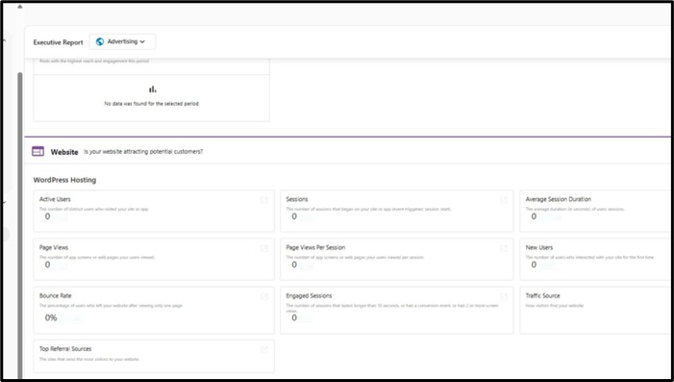
Task: Open the Advertising dropdown menu
Action: (x=122, y=41)
